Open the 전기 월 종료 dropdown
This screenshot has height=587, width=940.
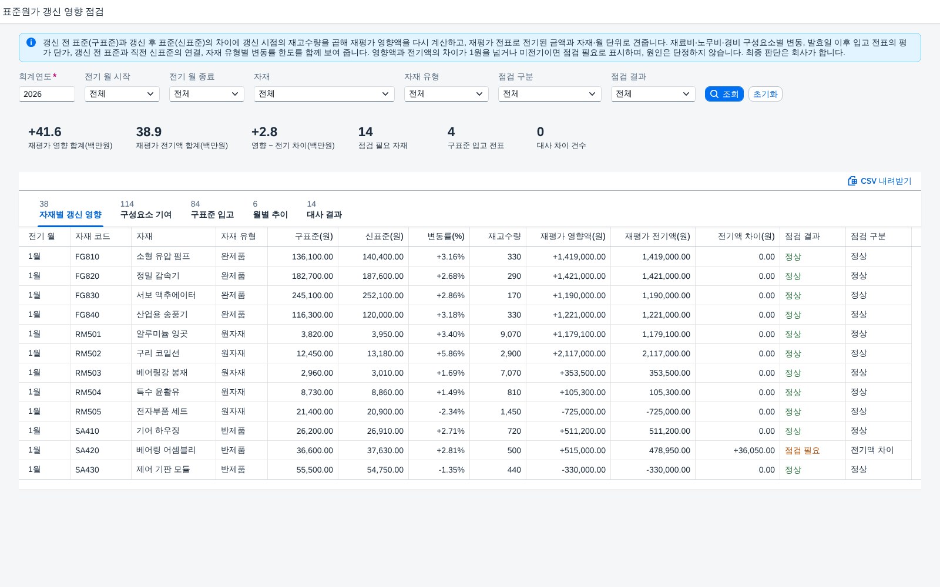coord(207,94)
